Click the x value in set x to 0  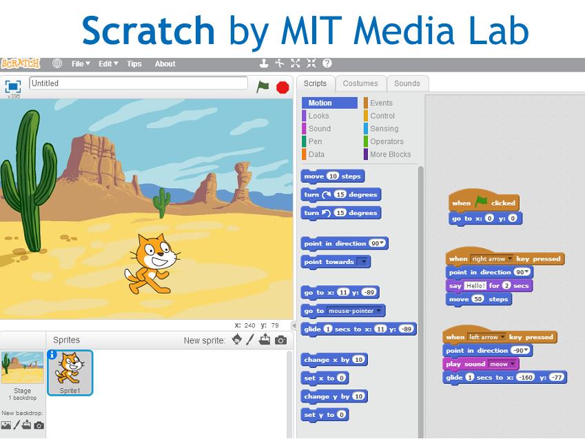[341, 378]
